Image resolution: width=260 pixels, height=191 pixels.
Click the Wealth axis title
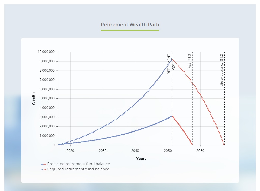tap(33, 99)
